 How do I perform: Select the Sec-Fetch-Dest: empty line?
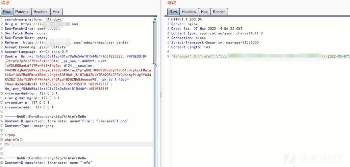point(26,38)
